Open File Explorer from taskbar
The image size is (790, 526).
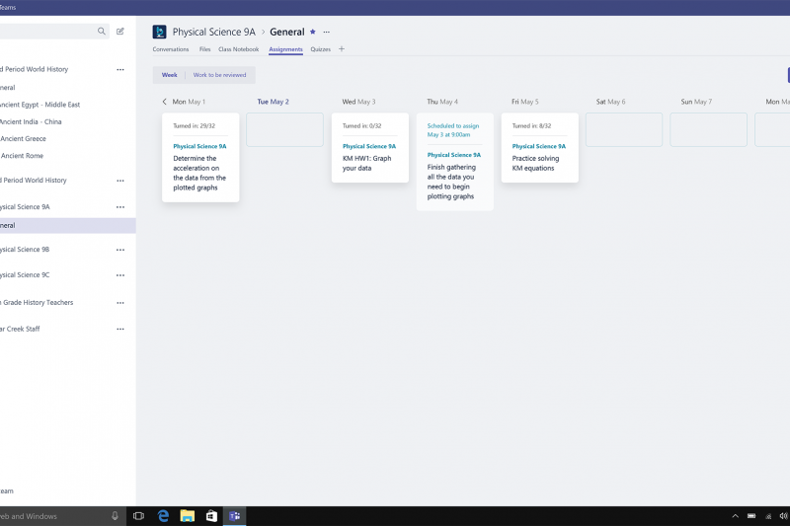[x=188, y=516]
